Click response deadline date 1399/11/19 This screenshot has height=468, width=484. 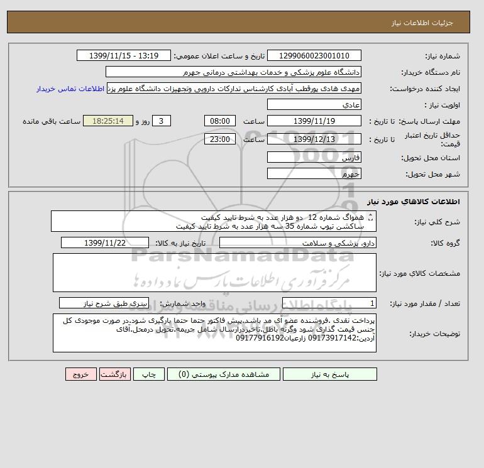pos(314,121)
